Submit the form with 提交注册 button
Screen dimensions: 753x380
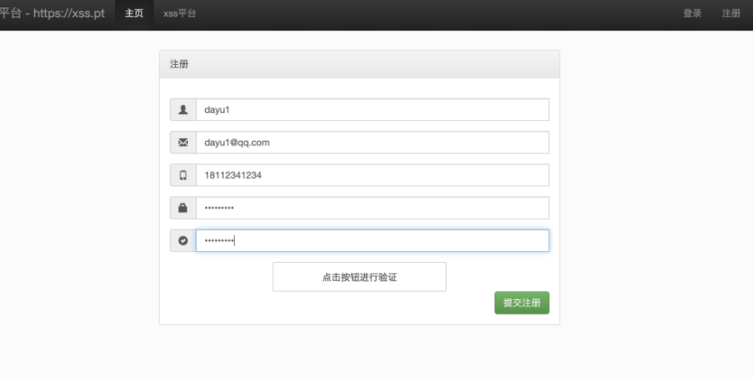(521, 303)
